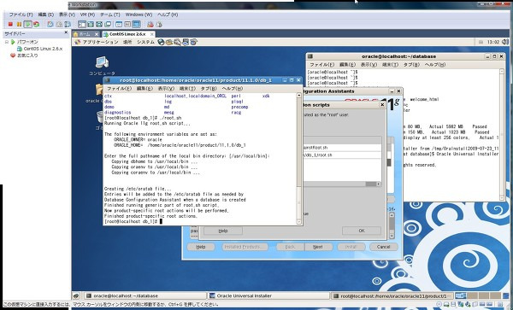Screen dimensions: 513x310
Task: Click Cancel in Oracle Universal Installer
Action: coord(384,247)
